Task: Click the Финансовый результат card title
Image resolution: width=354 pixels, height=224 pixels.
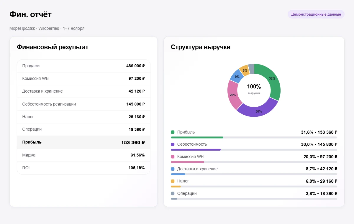Action: (x=53, y=47)
